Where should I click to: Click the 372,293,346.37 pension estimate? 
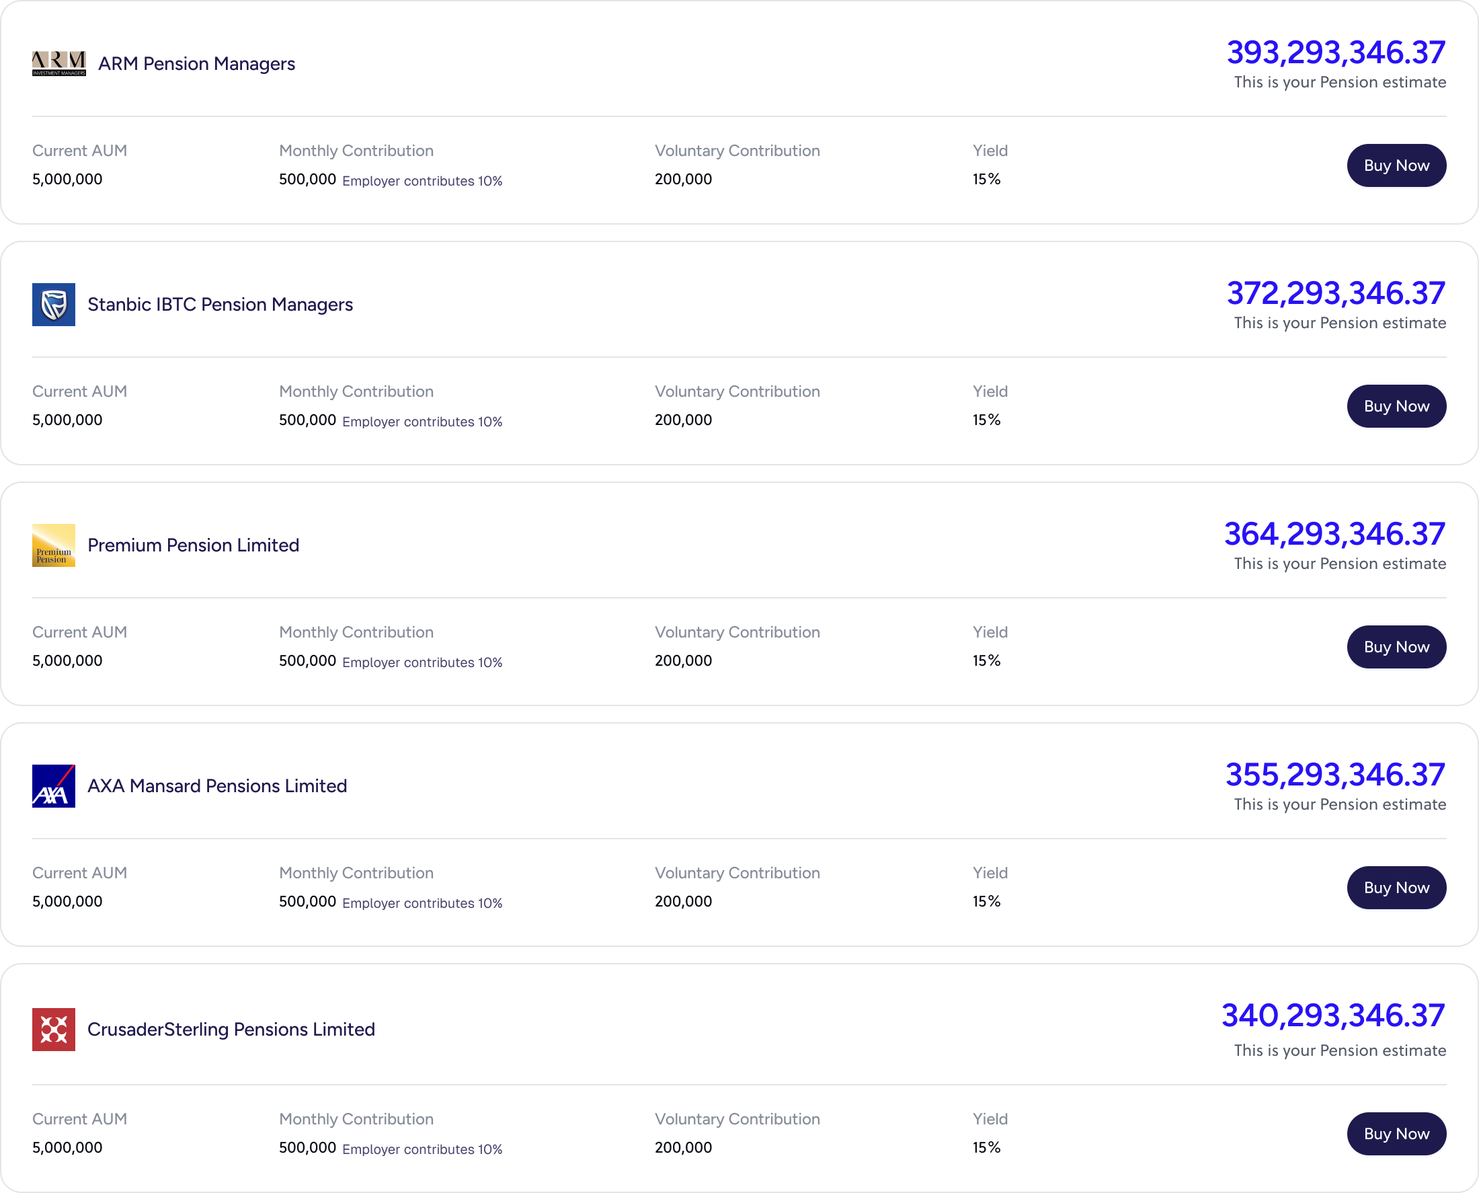coord(1335,293)
